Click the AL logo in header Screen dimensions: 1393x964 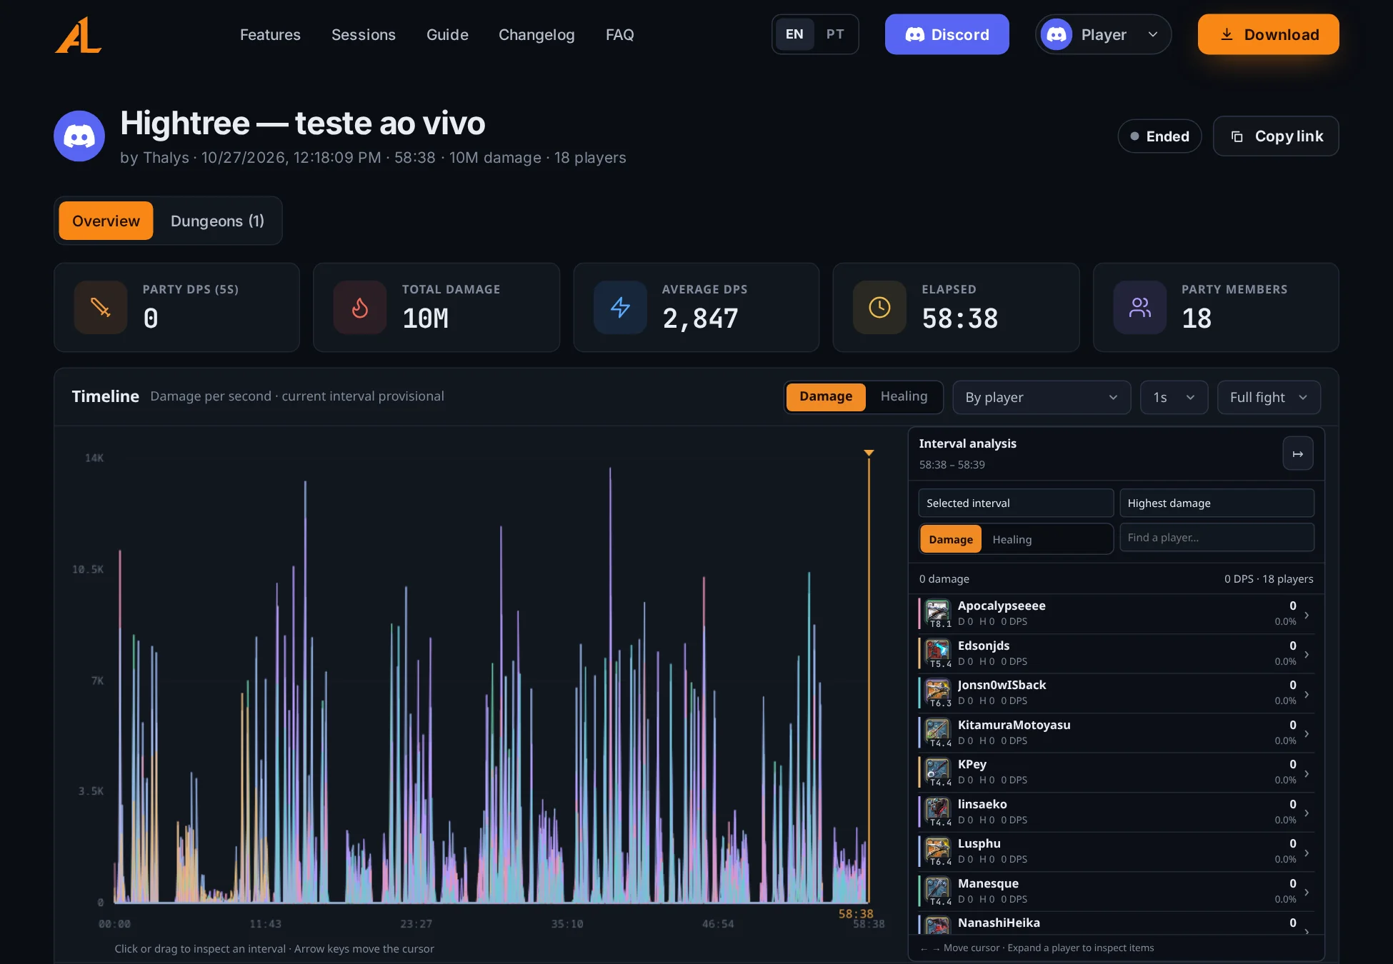point(79,35)
